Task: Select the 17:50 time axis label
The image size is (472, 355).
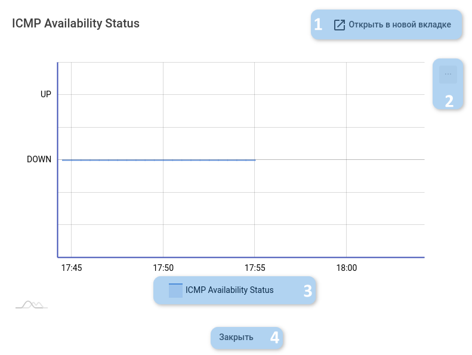Action: tap(163, 268)
